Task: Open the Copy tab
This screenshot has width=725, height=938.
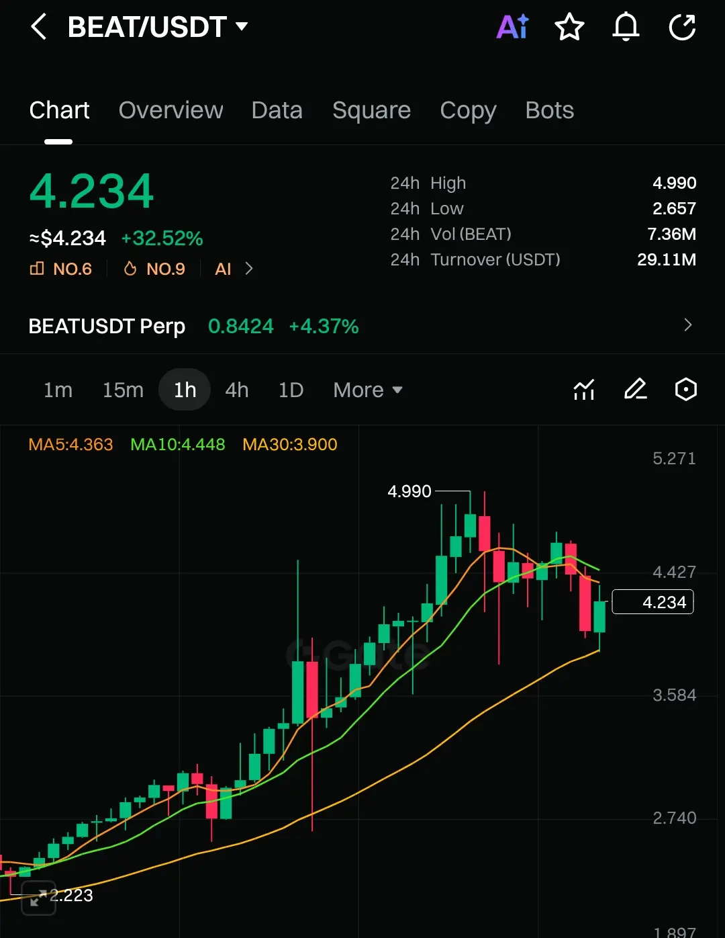Action: click(x=468, y=111)
